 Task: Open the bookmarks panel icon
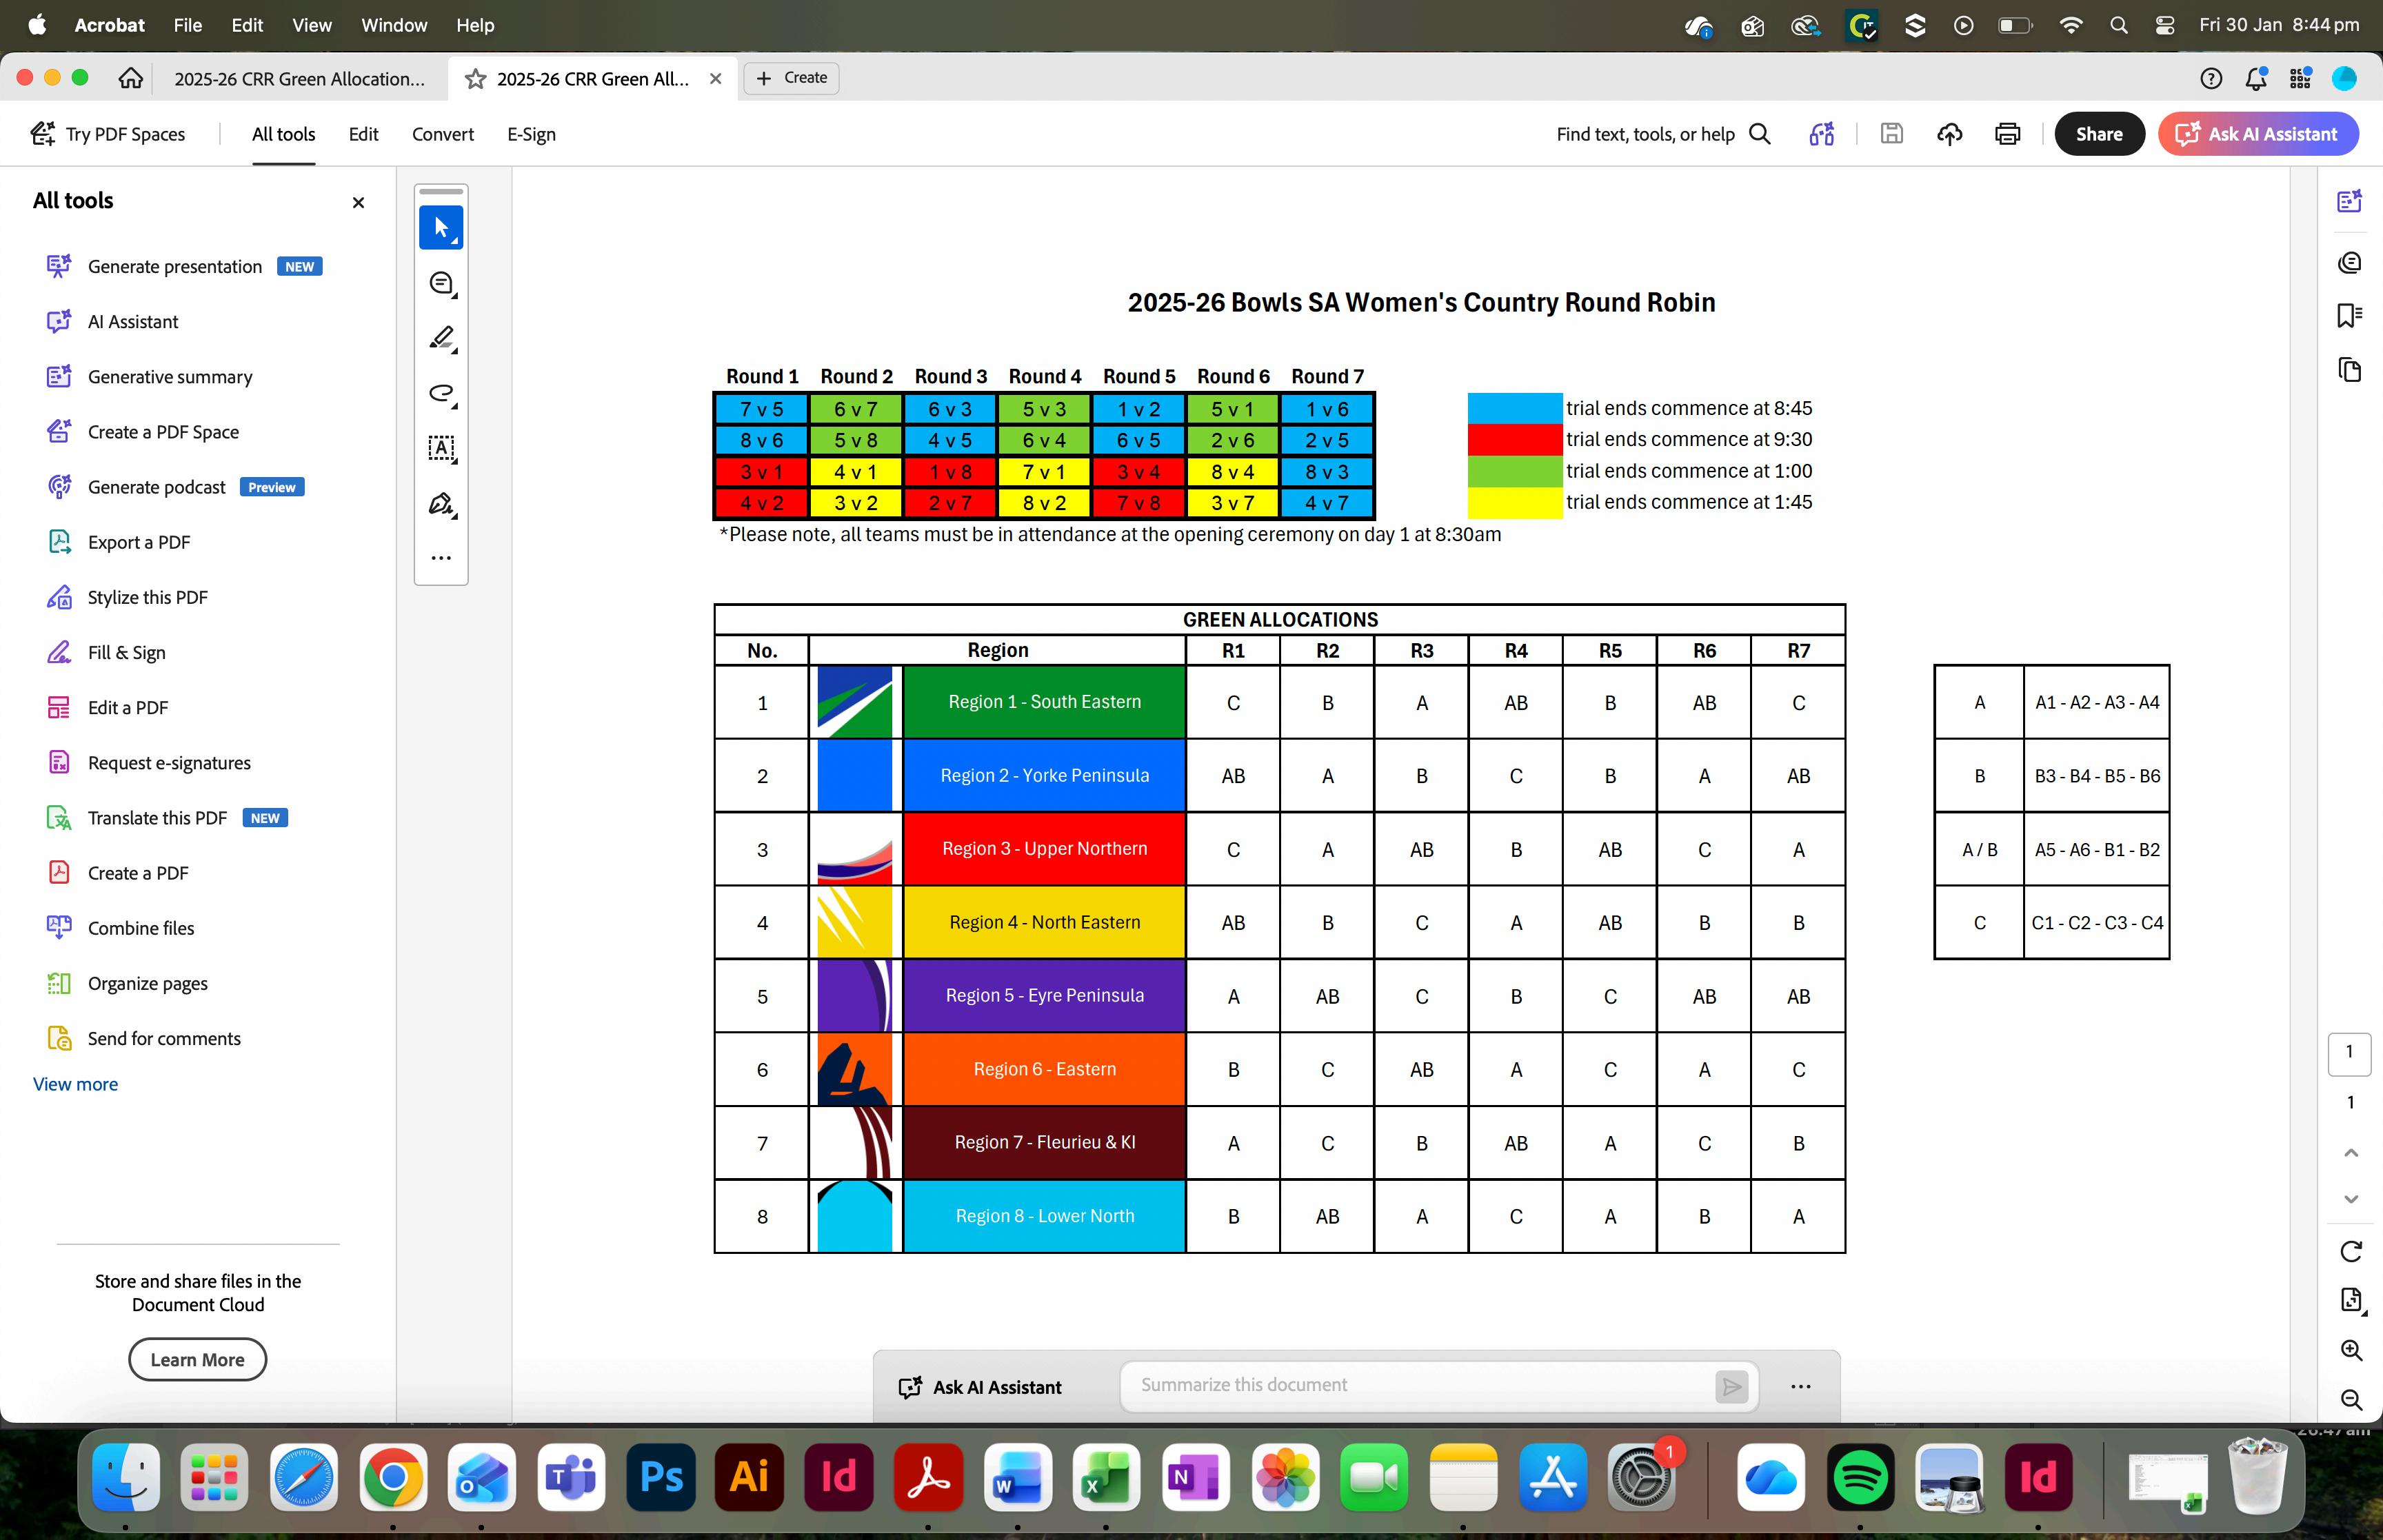2349,316
